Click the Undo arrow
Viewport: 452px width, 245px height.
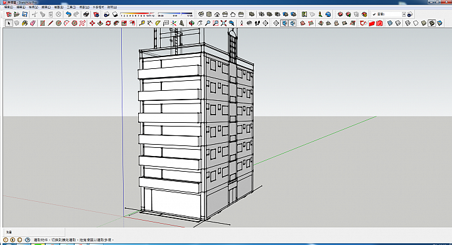coord(68,14)
